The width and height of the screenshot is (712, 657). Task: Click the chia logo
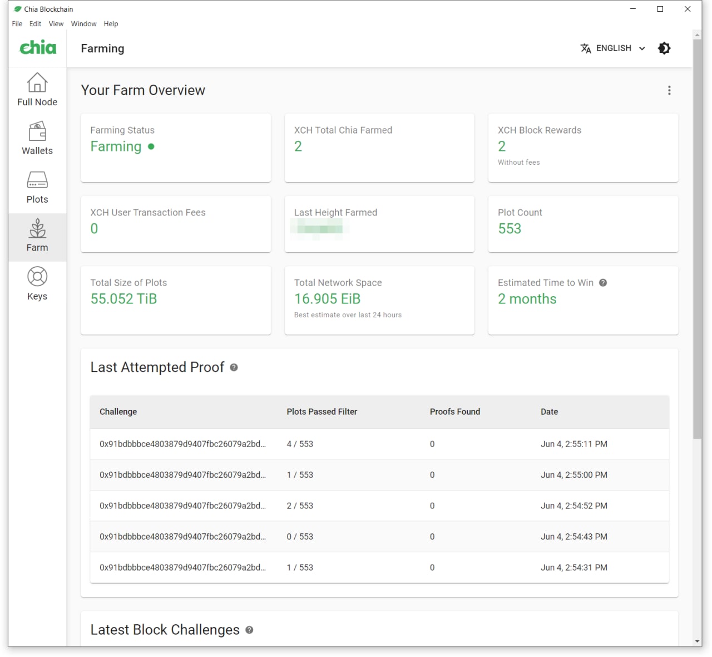tap(38, 47)
